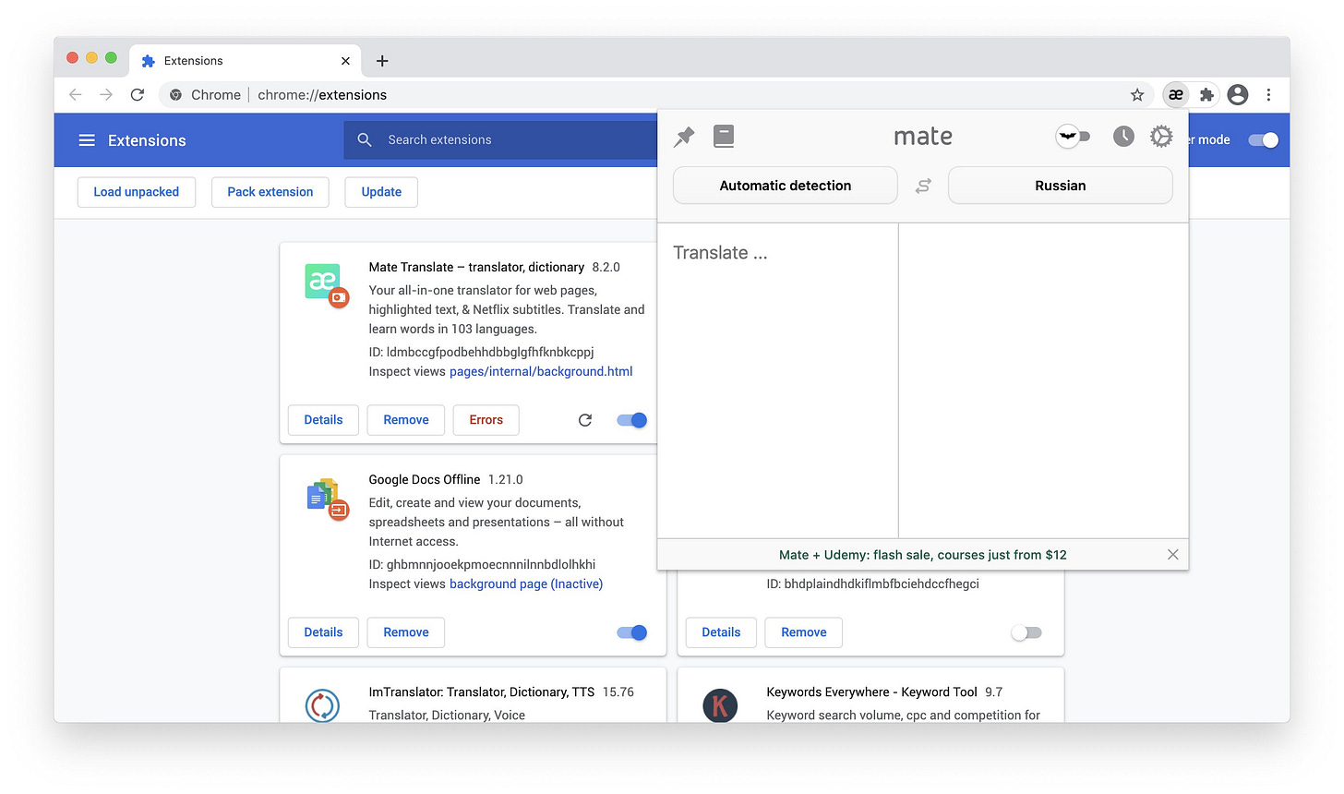This screenshot has width=1344, height=794.
Task: Click Mate Translate extension icon
Action: (325, 283)
